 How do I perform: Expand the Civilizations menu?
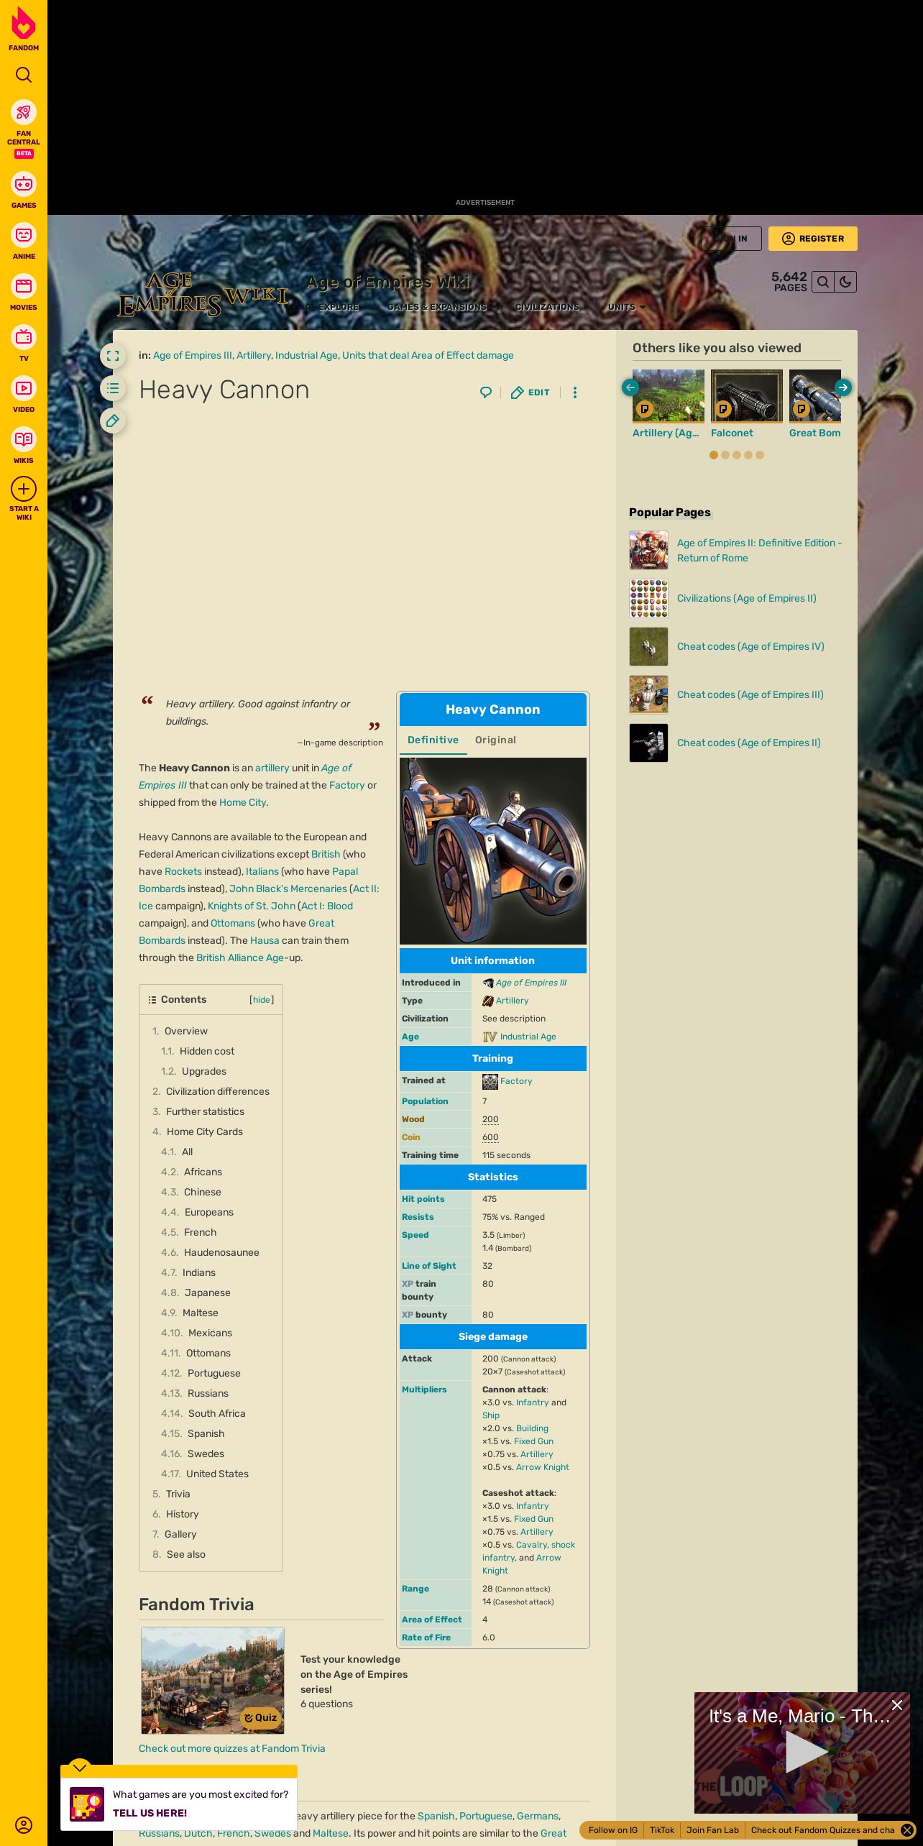tap(551, 307)
